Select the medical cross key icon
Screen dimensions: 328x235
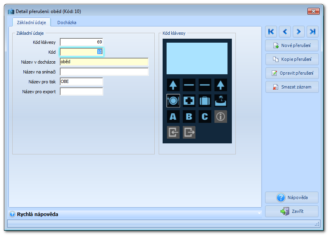tap(189, 101)
